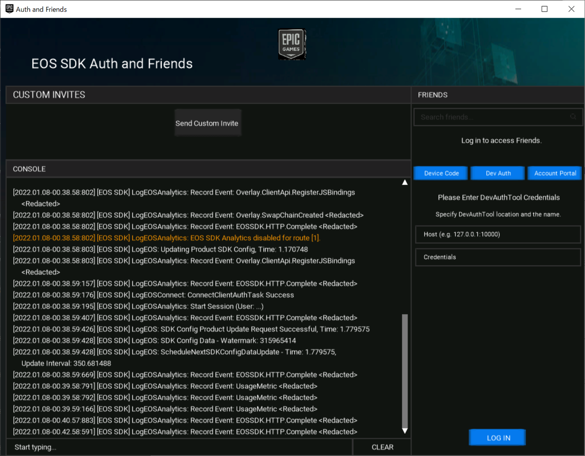
Task: Click the Overlay.SwapChainCreated log line
Action: coord(188,215)
